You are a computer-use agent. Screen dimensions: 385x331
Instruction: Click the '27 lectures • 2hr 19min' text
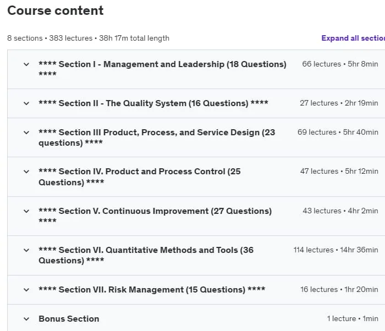(x=339, y=103)
